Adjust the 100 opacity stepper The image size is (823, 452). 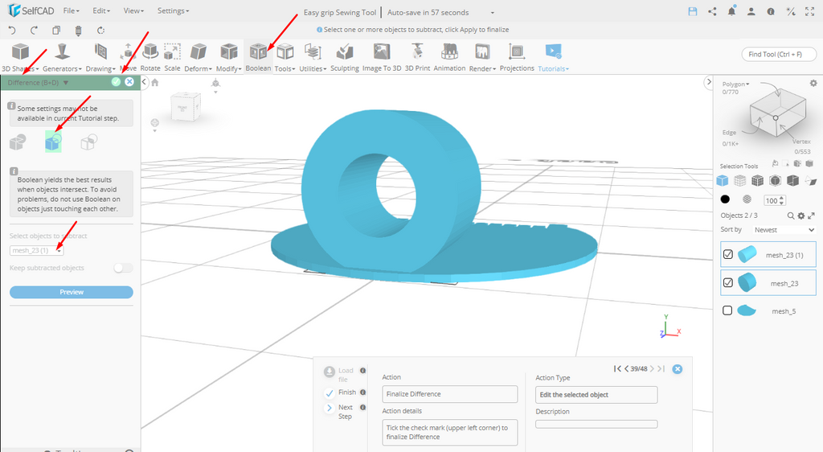coord(782,200)
